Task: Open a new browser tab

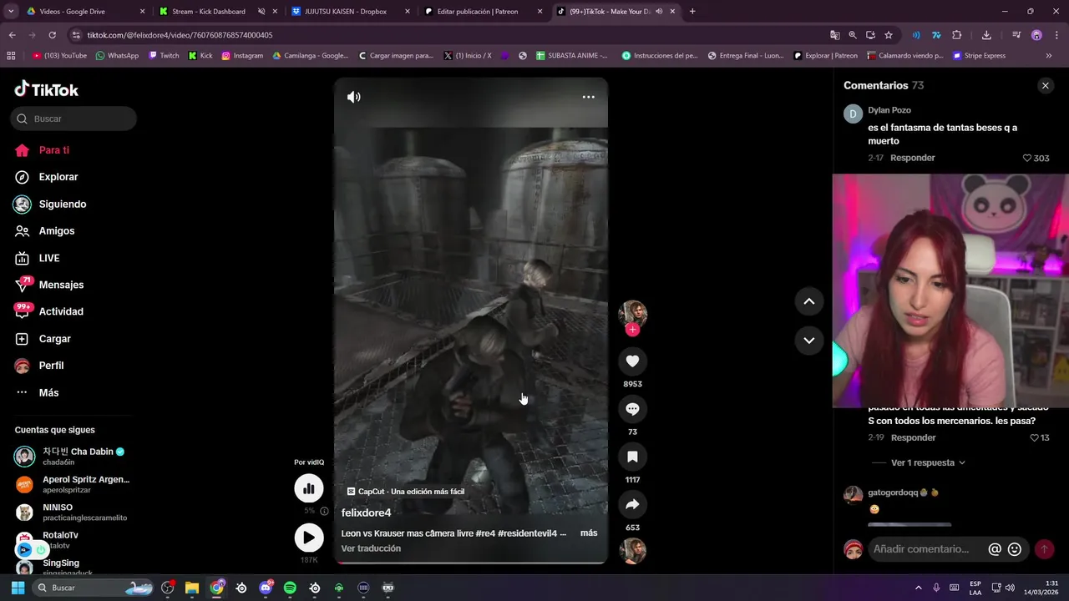Action: 692,12
